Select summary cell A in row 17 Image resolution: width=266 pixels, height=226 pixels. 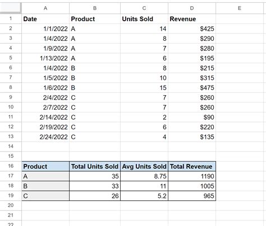[45, 176]
